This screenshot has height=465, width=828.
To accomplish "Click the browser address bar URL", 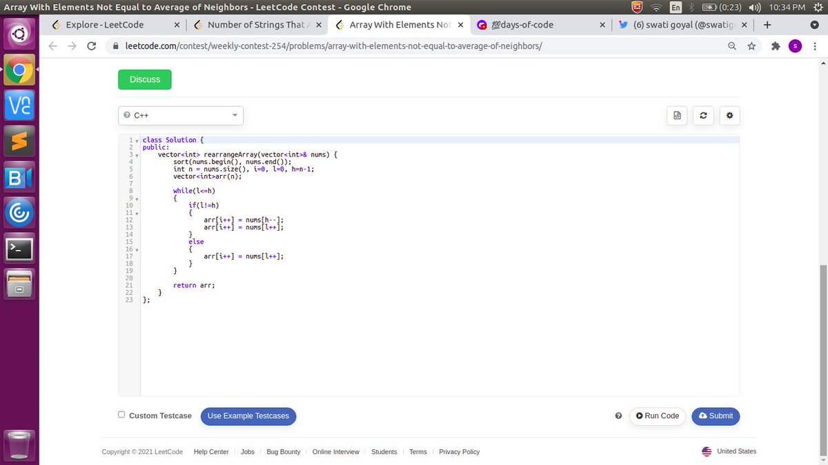I will [334, 46].
